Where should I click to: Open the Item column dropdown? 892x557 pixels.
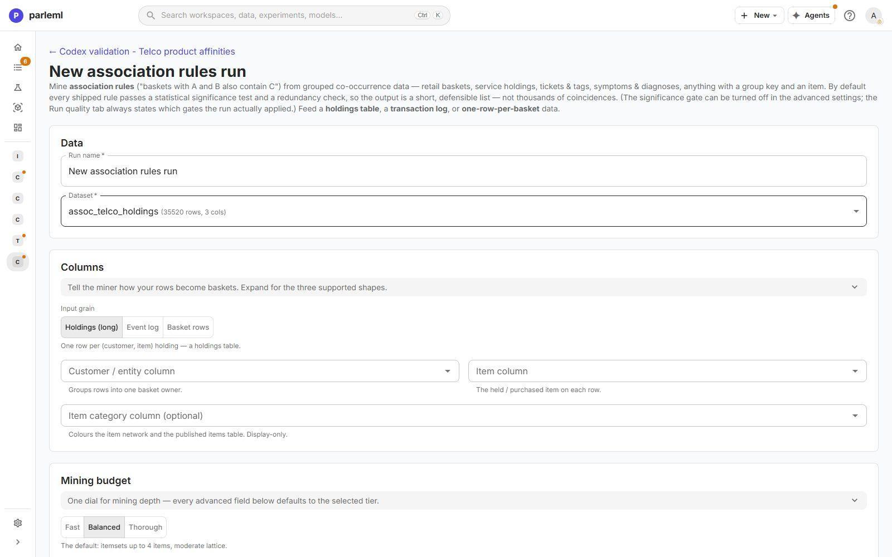pyautogui.click(x=667, y=371)
